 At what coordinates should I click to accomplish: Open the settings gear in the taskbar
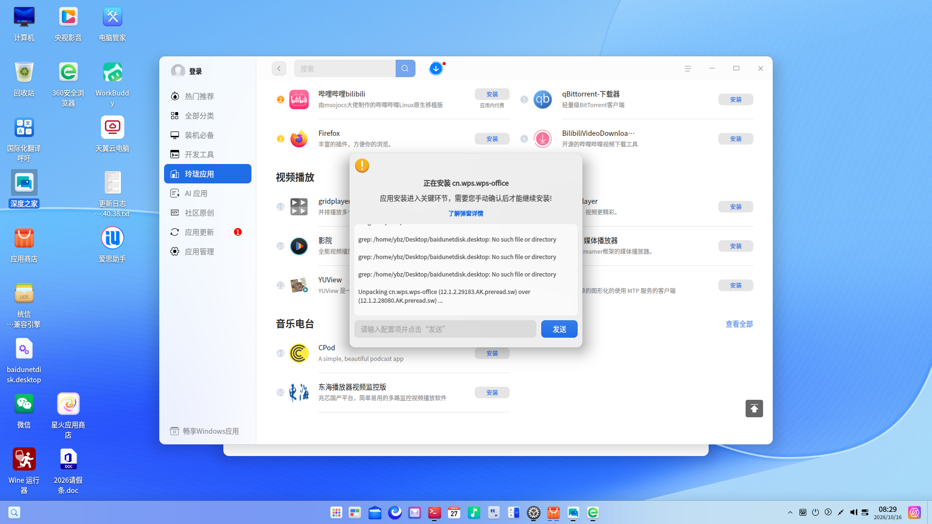coord(533,512)
